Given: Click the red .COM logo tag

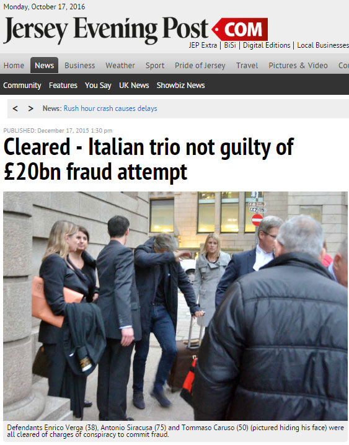Looking at the screenshot, I should tap(240, 29).
